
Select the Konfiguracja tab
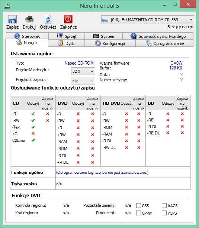point(110,43)
